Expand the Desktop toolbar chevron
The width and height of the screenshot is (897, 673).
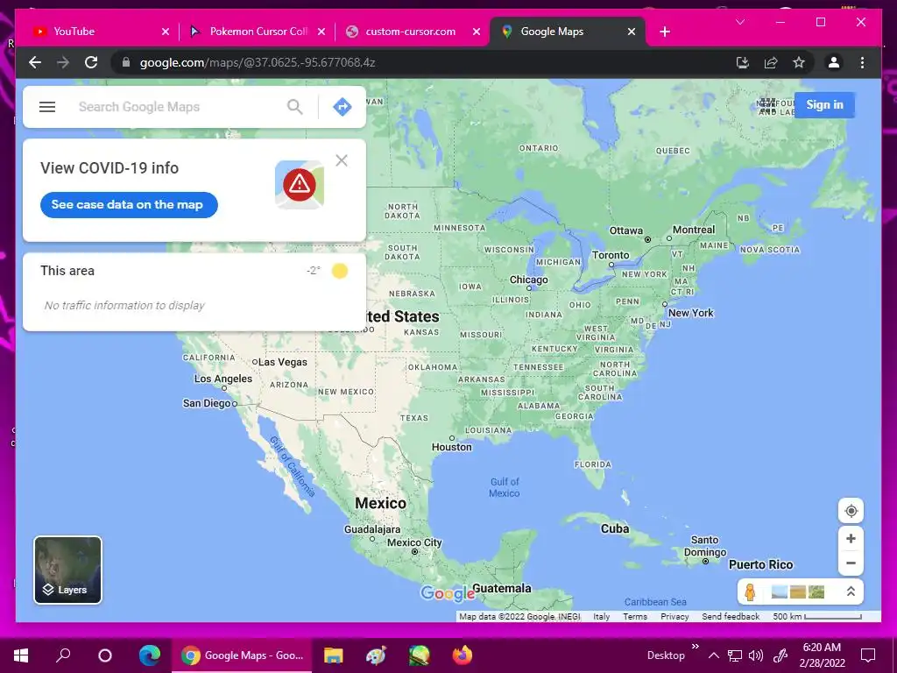[695, 647]
